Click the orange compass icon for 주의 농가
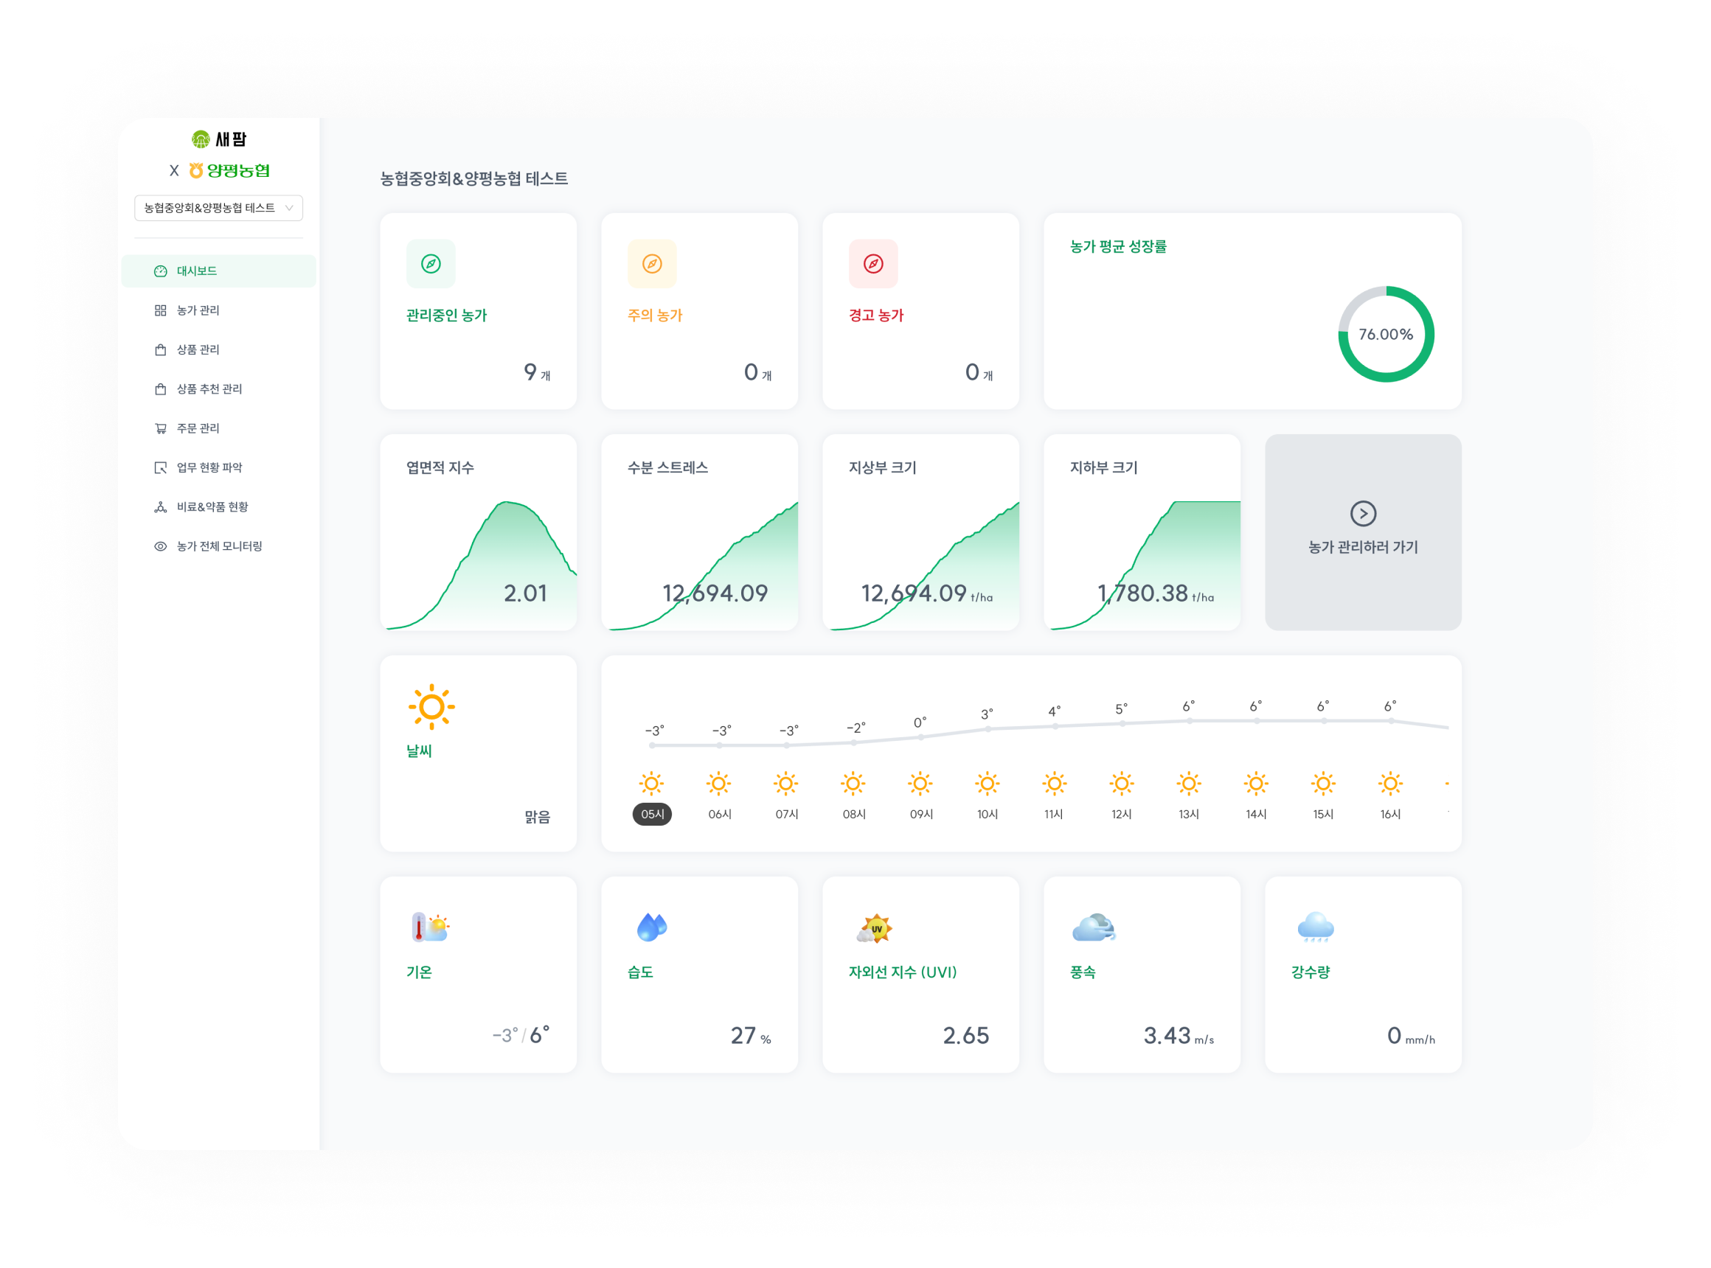This screenshot has width=1711, height=1268. click(x=652, y=264)
